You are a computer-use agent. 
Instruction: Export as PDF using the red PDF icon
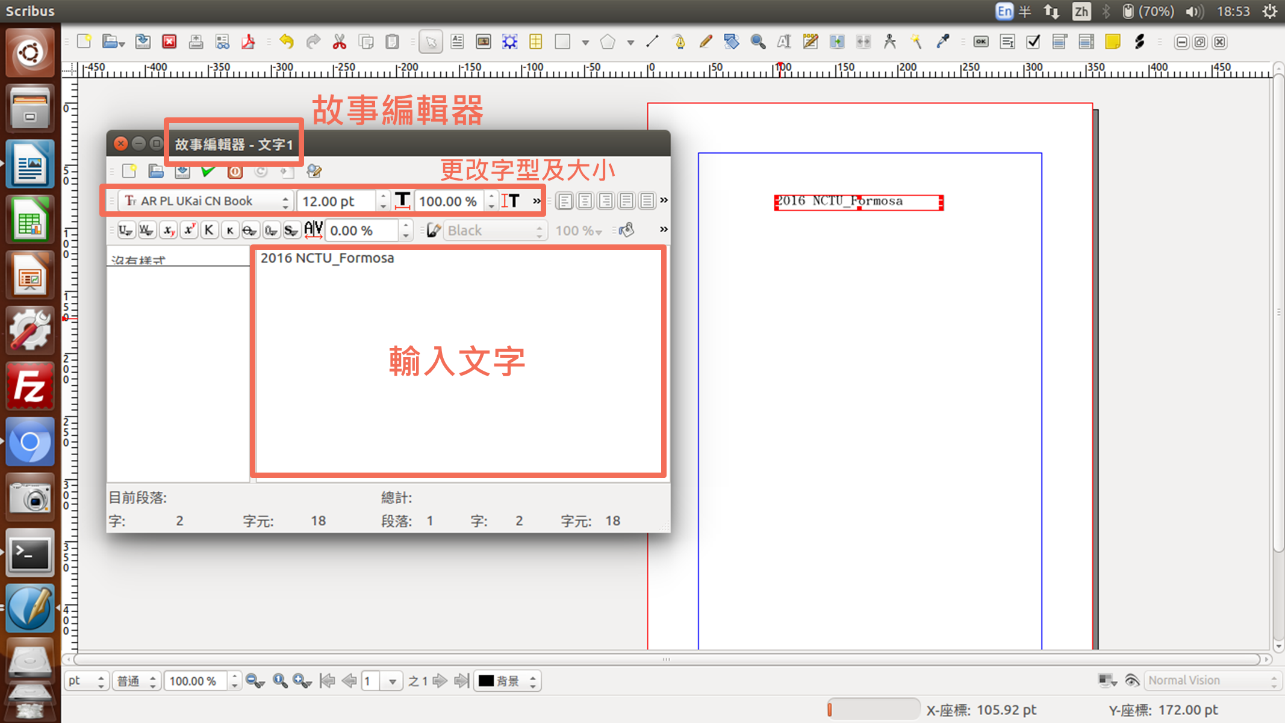pyautogui.click(x=248, y=42)
